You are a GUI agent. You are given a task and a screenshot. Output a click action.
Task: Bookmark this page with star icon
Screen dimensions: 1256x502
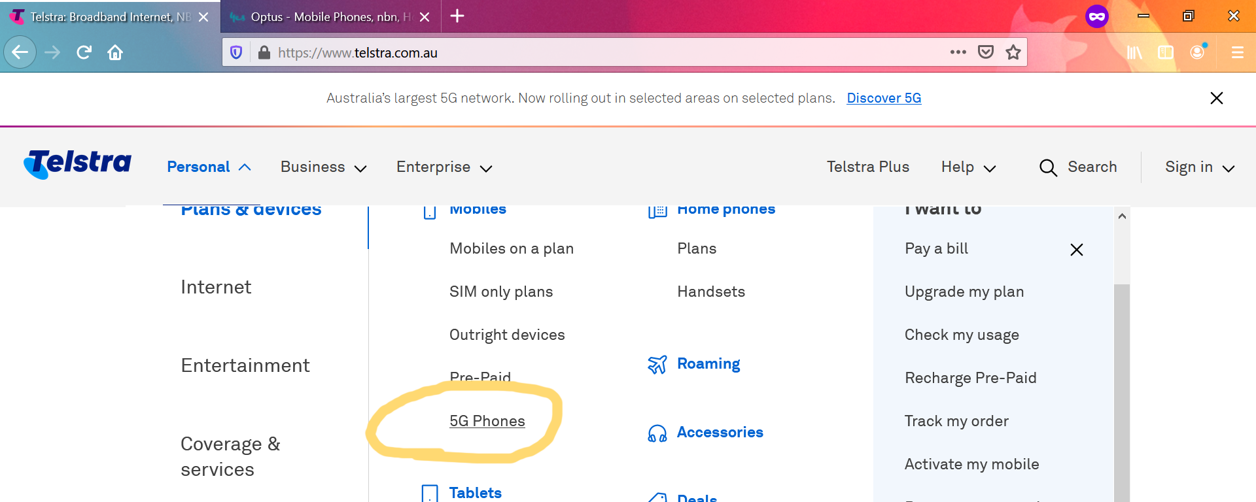(x=1013, y=52)
